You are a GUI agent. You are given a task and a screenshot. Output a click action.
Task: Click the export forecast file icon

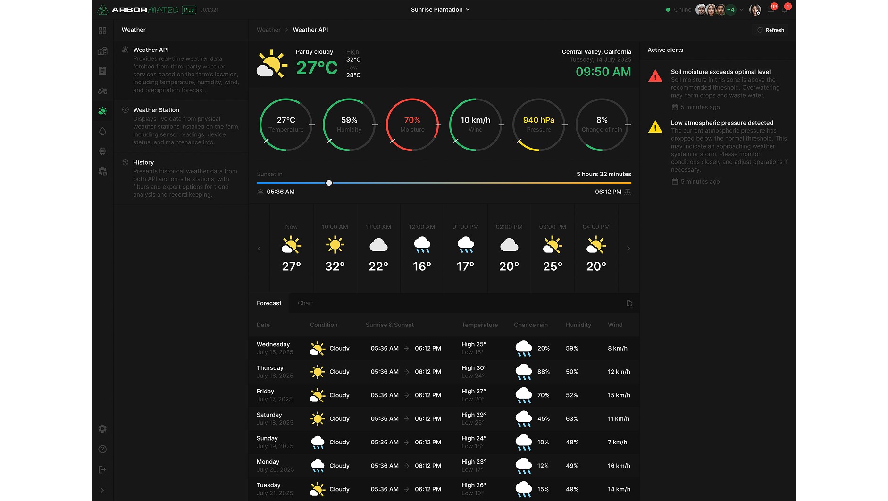(629, 303)
